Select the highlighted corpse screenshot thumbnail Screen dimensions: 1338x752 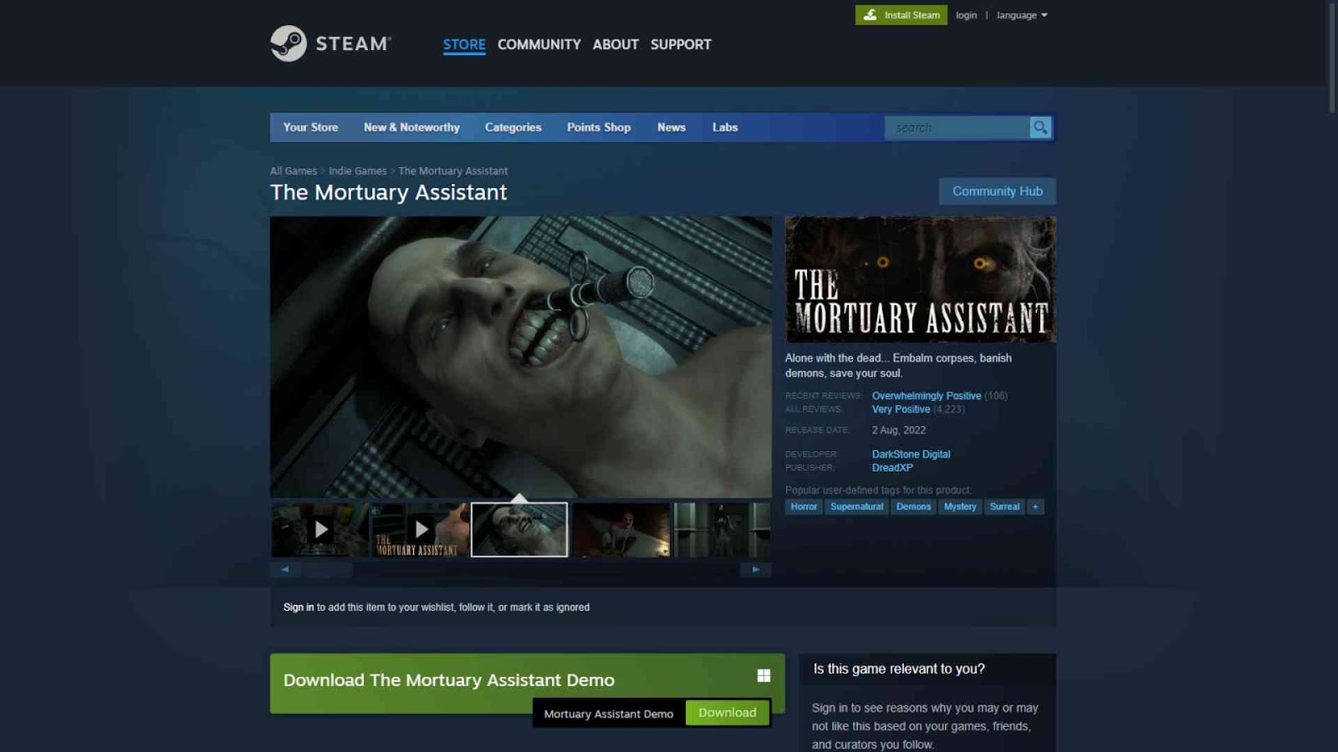tap(519, 529)
